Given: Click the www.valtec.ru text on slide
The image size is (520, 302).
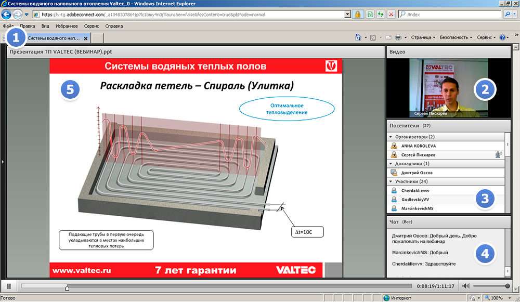Looking at the screenshot, I should point(82,270).
